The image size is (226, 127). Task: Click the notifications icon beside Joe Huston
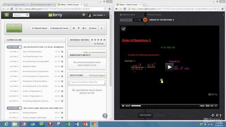pos(84,15)
